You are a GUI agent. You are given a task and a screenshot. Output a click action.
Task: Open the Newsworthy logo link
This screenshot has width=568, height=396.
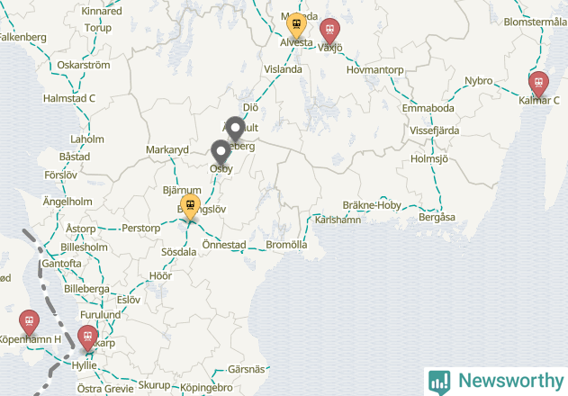[x=496, y=381]
